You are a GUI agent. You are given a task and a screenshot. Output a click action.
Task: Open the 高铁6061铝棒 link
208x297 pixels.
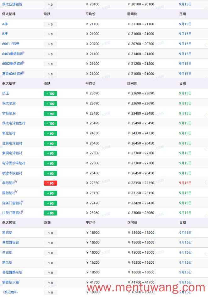13,74
